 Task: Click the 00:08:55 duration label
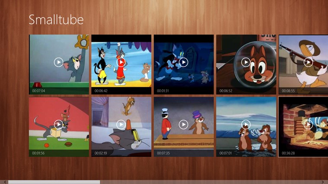click(x=288, y=91)
